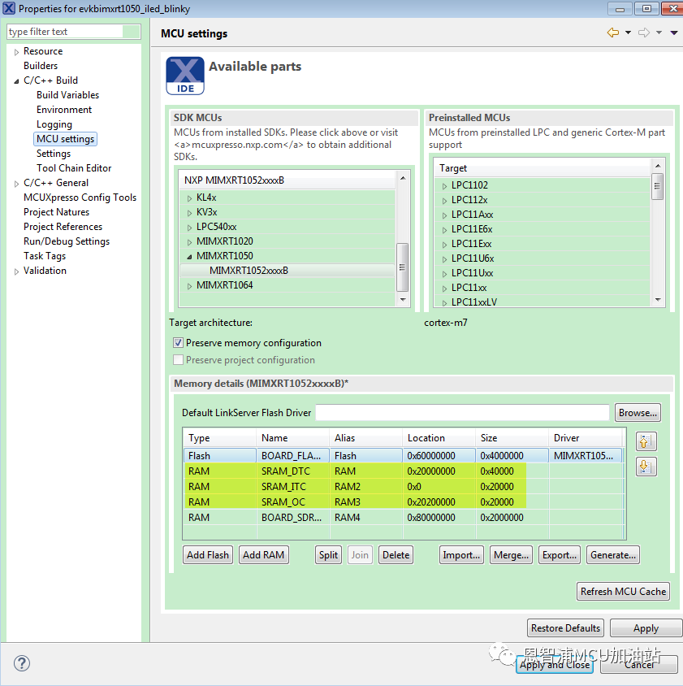This screenshot has width=683, height=686.
Task: Click the Add RAM button
Action: click(264, 555)
